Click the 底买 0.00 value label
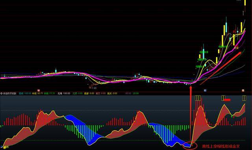 112,93
